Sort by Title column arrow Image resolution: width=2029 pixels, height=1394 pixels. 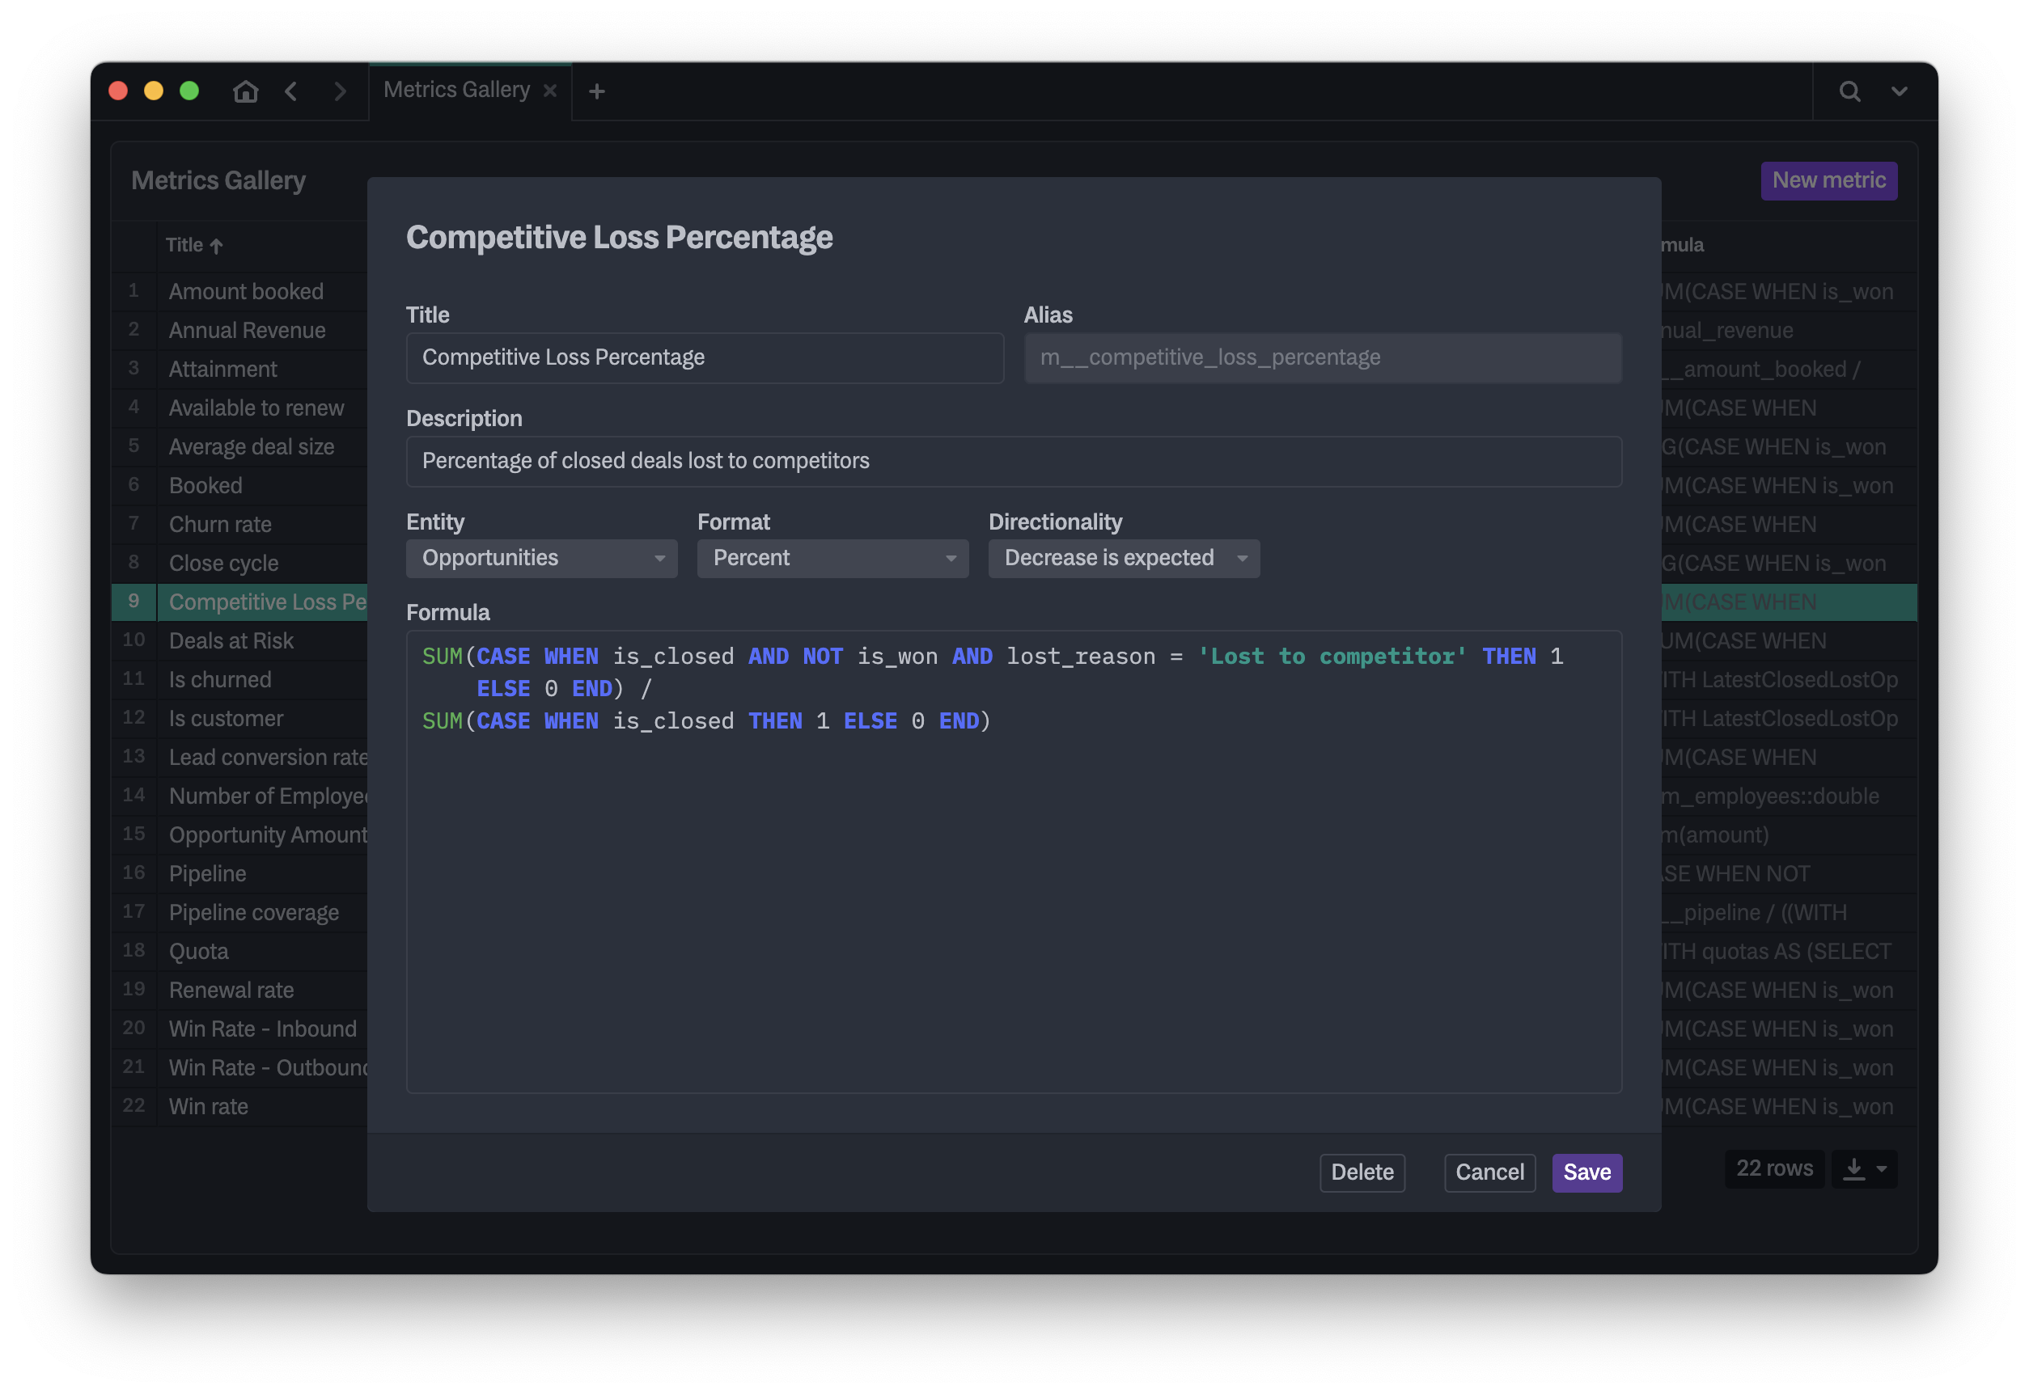tap(217, 246)
